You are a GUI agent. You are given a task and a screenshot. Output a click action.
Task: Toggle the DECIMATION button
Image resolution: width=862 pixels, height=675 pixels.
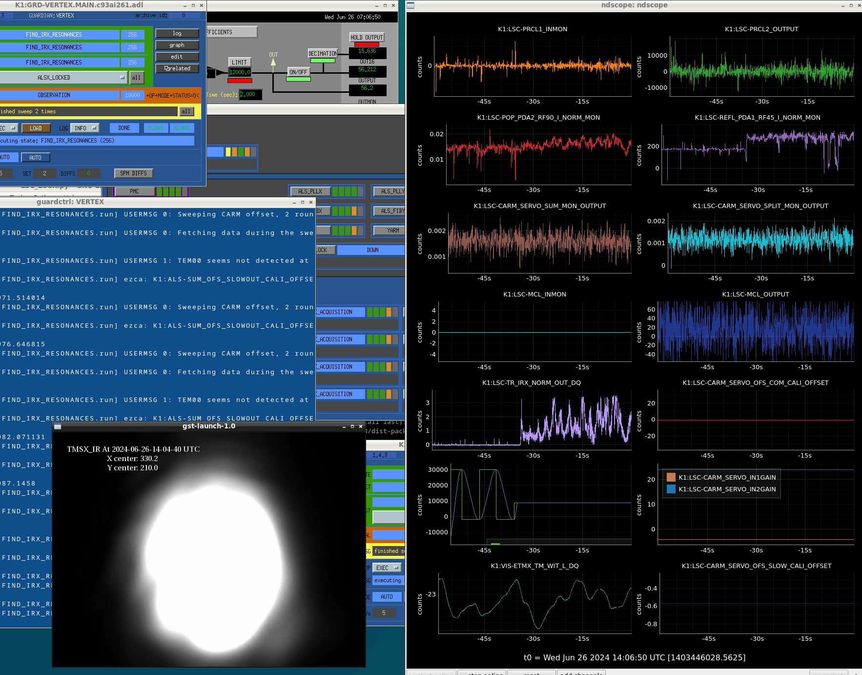click(x=323, y=53)
